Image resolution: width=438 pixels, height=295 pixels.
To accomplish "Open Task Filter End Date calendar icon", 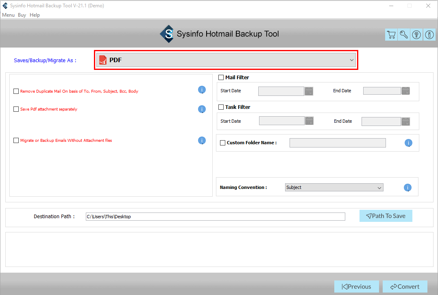I will click(x=405, y=121).
